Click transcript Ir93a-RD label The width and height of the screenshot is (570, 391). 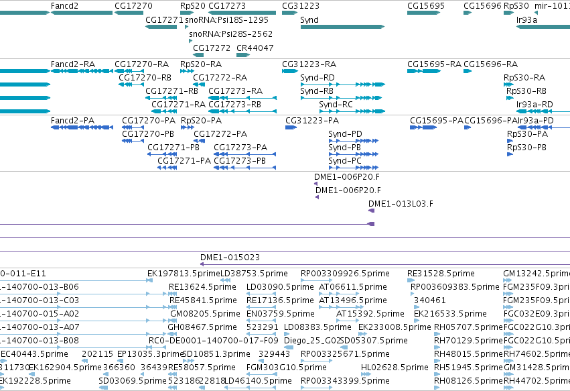click(x=535, y=105)
